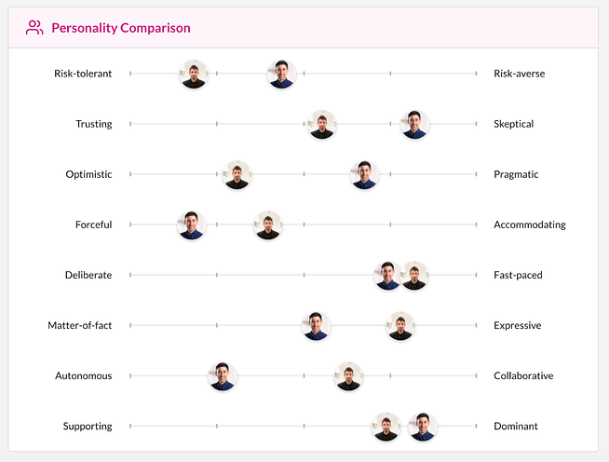Click blue-shirt avatar on Autonomous row
The width and height of the screenshot is (609, 462).
[x=223, y=376]
